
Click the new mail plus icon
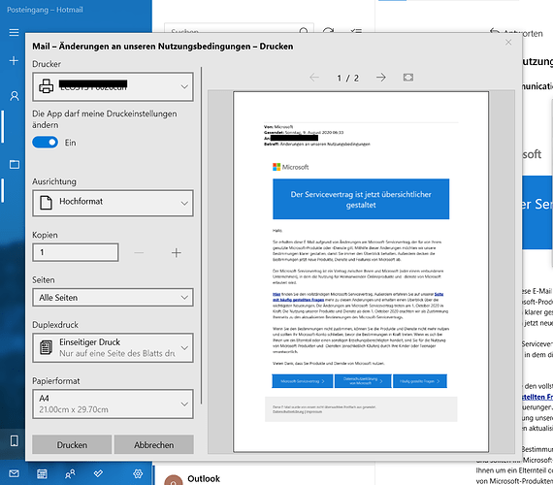tap(14, 61)
